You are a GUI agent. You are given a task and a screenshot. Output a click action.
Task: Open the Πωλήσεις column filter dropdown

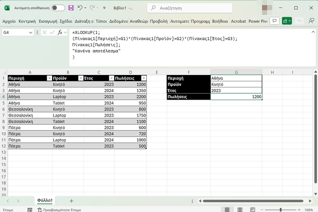click(x=144, y=78)
